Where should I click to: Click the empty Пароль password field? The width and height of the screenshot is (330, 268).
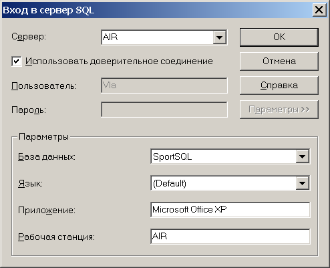click(x=164, y=110)
